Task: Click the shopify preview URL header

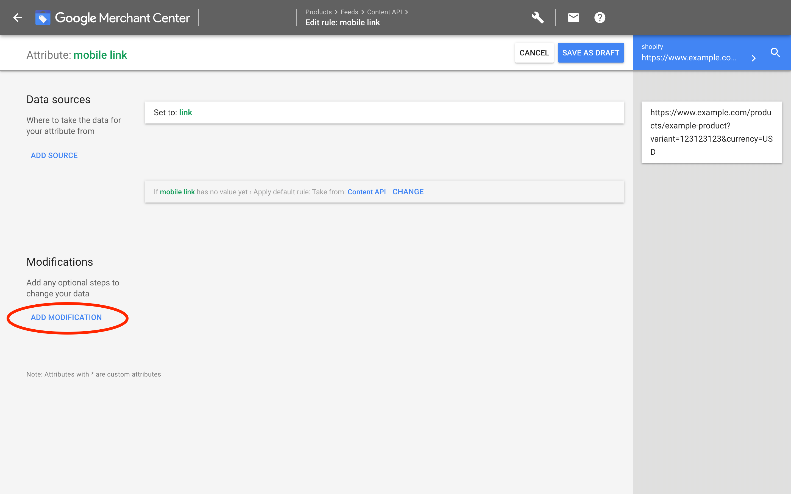Action: coord(689,58)
